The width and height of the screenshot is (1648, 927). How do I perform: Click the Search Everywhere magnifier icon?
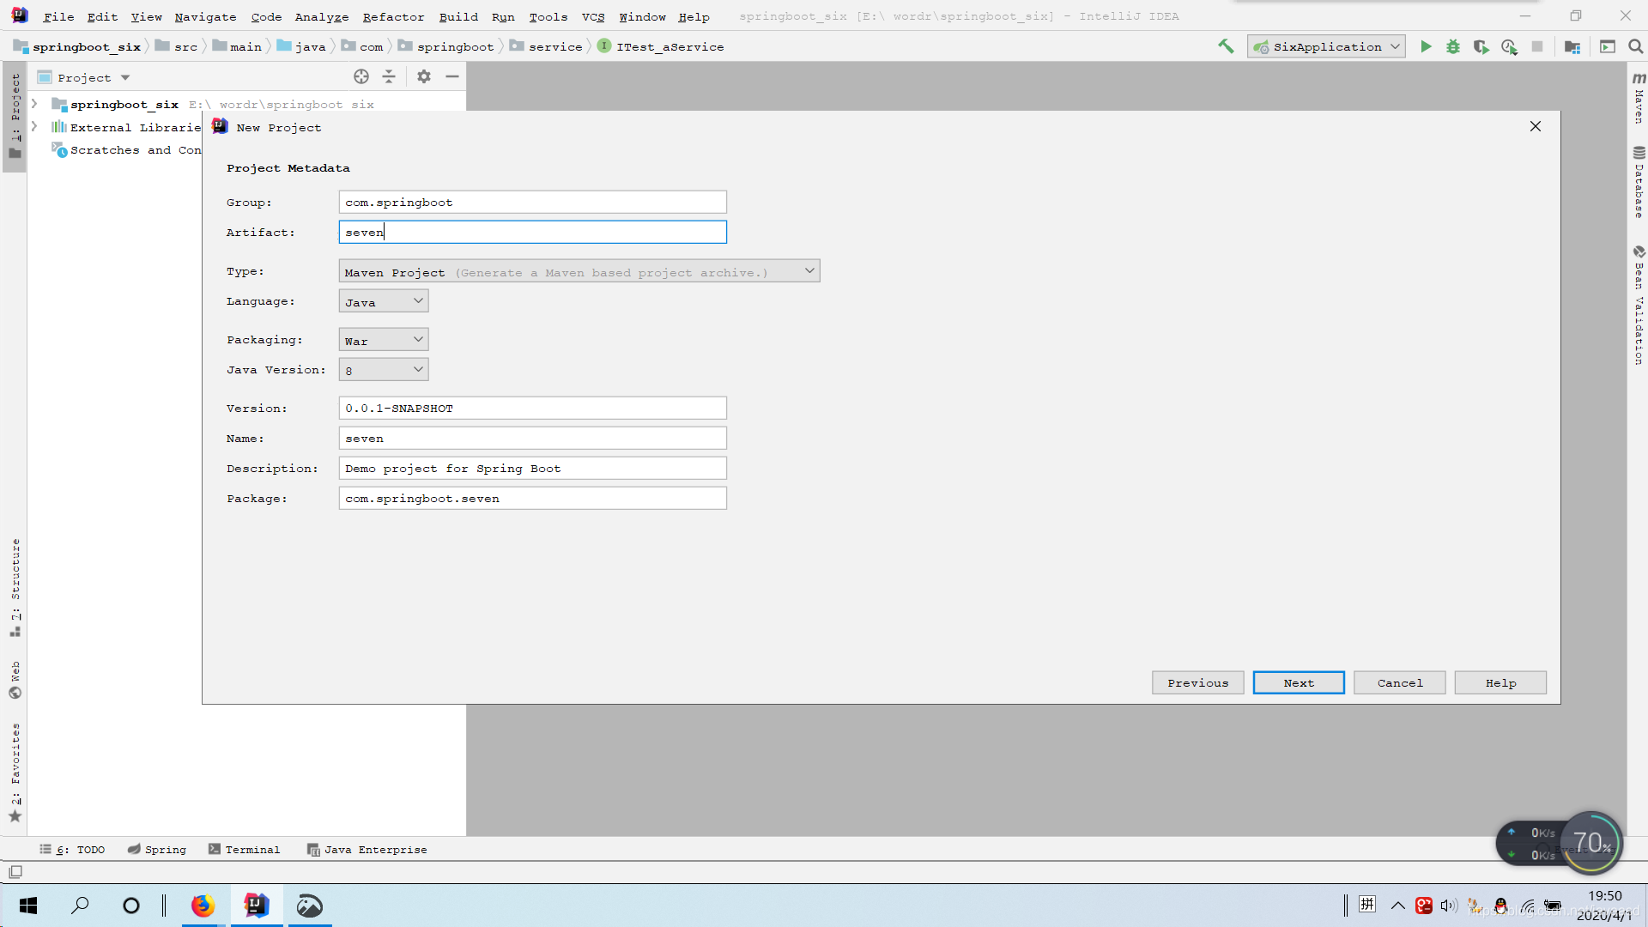tap(1636, 46)
